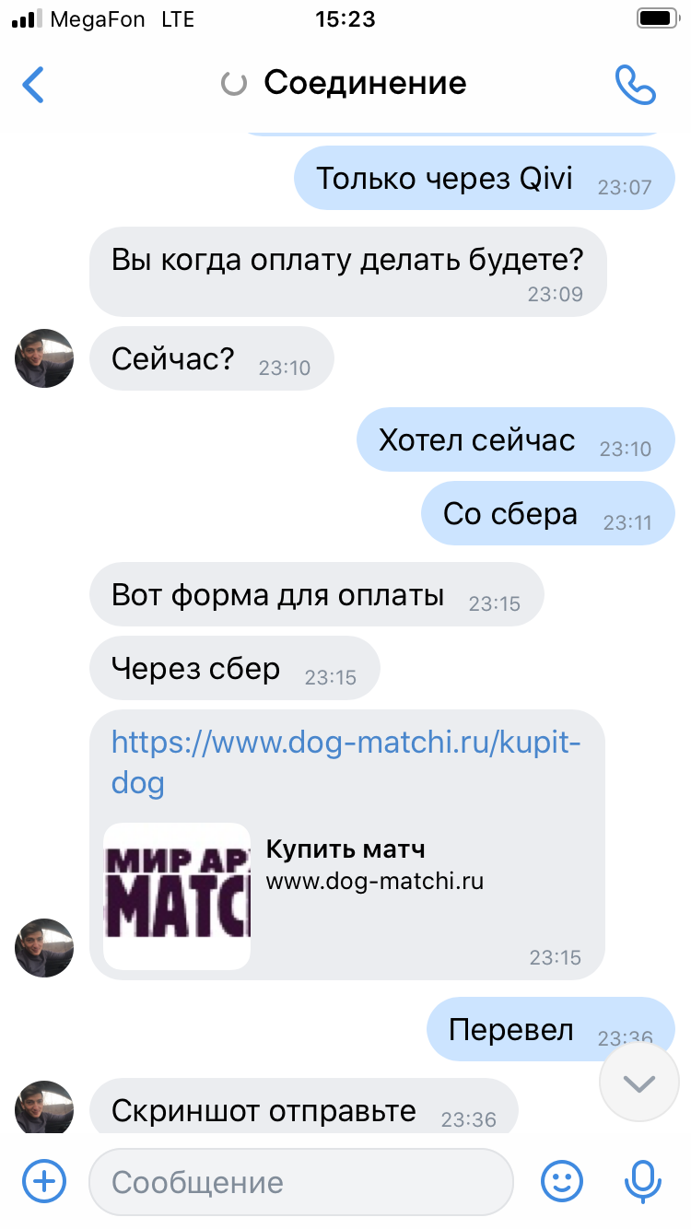Tap the 'Вот форма для оплаты' message

point(317,594)
